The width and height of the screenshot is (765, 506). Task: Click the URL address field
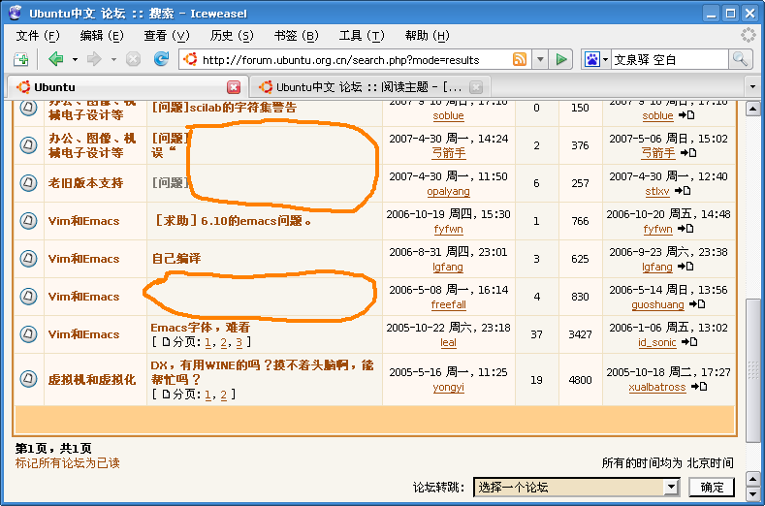coord(354,60)
